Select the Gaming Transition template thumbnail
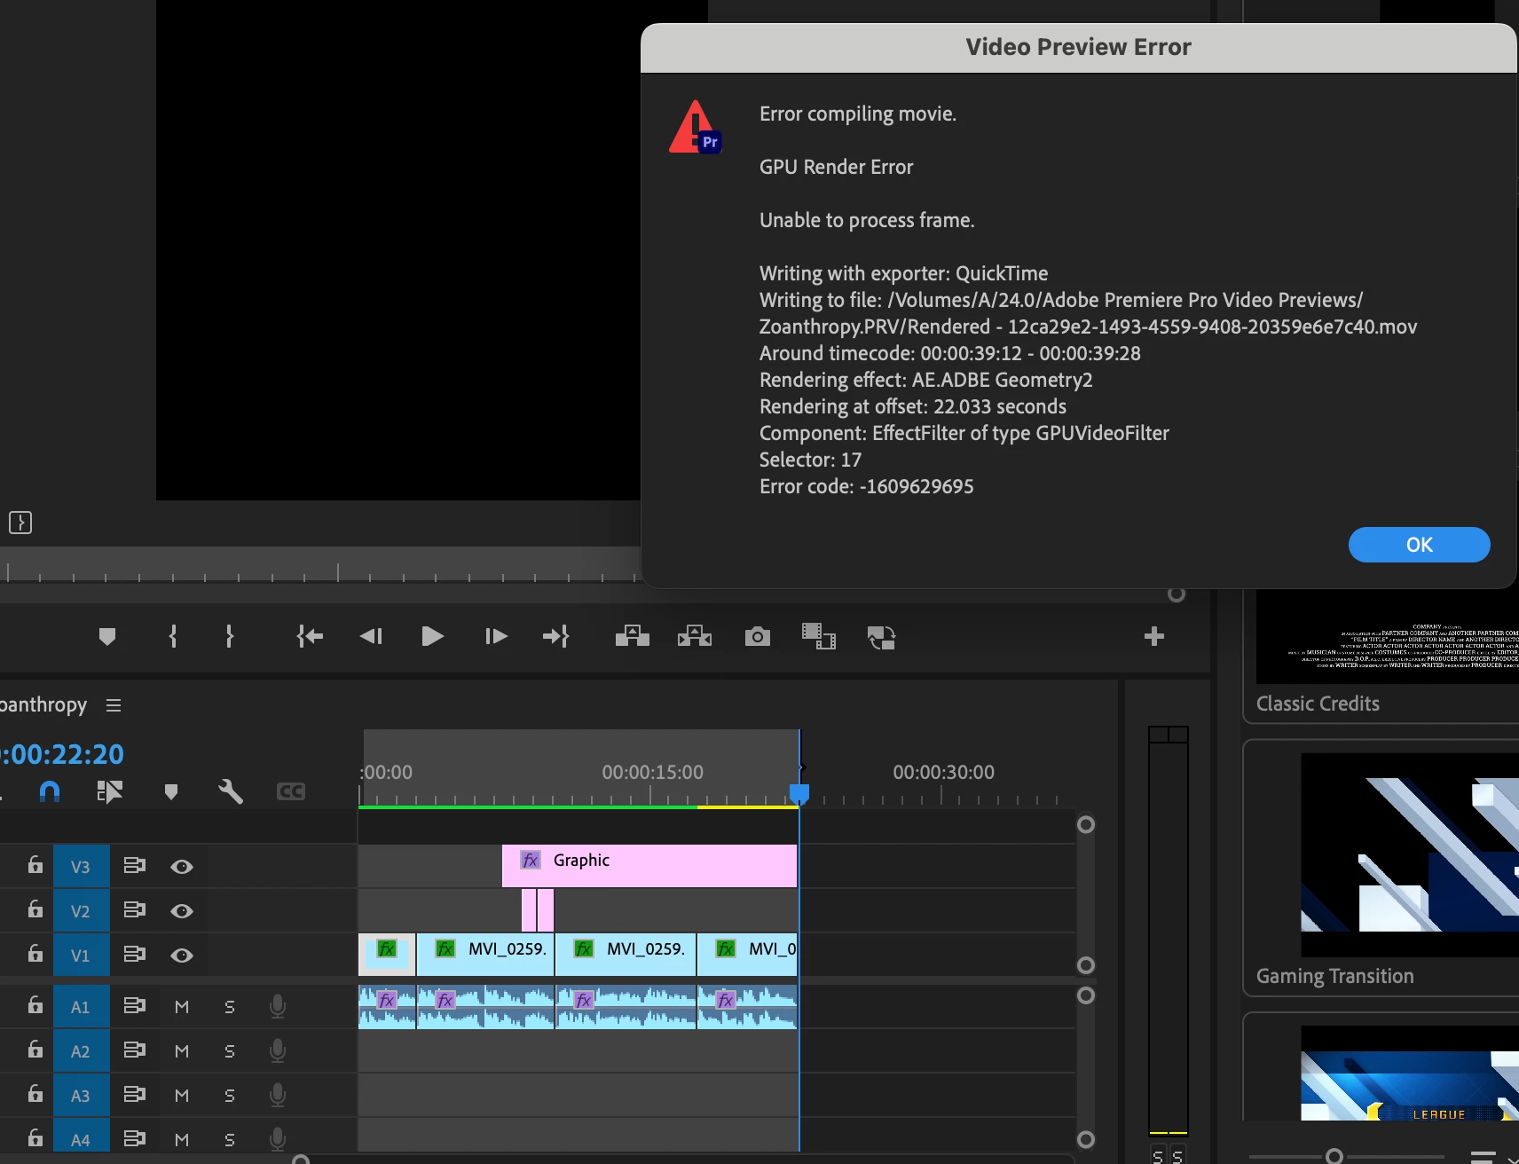Viewport: 1519px width, 1164px height. (1410, 854)
